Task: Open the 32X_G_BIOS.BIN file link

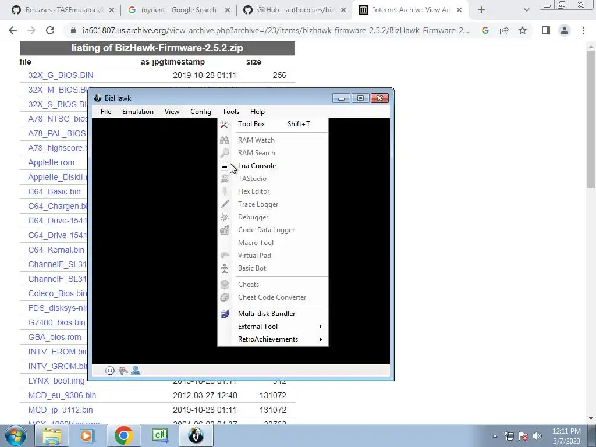Action: (x=61, y=75)
